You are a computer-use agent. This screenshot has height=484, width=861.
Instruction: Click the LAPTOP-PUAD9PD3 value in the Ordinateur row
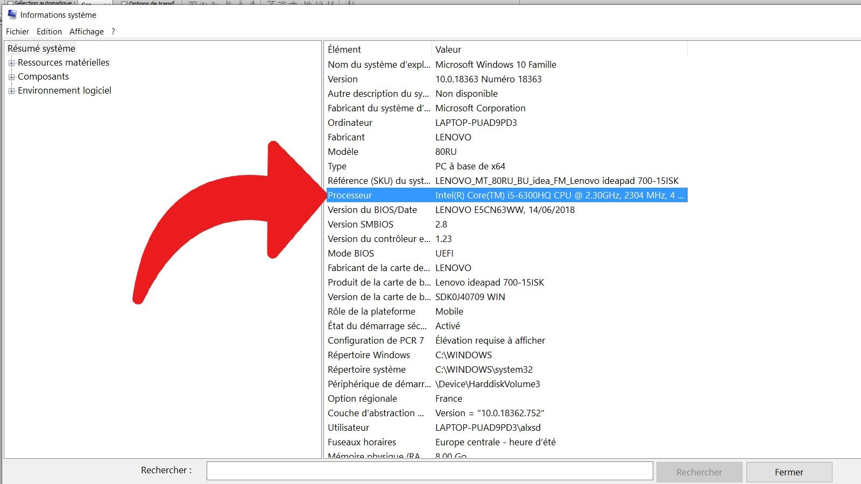coord(476,123)
